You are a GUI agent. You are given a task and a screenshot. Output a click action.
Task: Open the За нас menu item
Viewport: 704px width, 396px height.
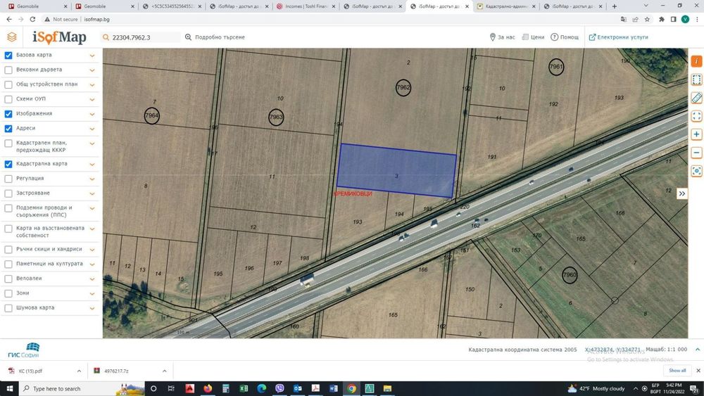[x=502, y=37]
